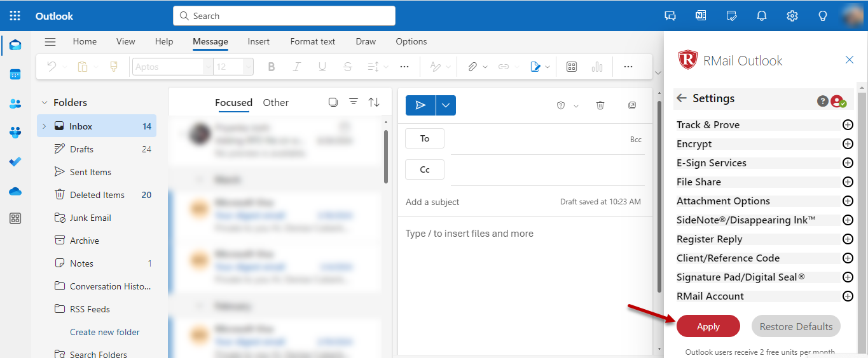Image resolution: width=868 pixels, height=358 pixels.
Task: Toggle Italic formatting
Action: click(296, 67)
